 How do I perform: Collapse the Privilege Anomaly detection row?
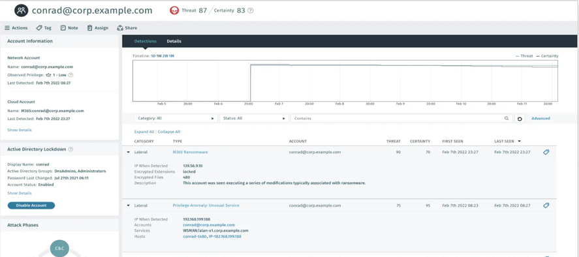[128, 205]
